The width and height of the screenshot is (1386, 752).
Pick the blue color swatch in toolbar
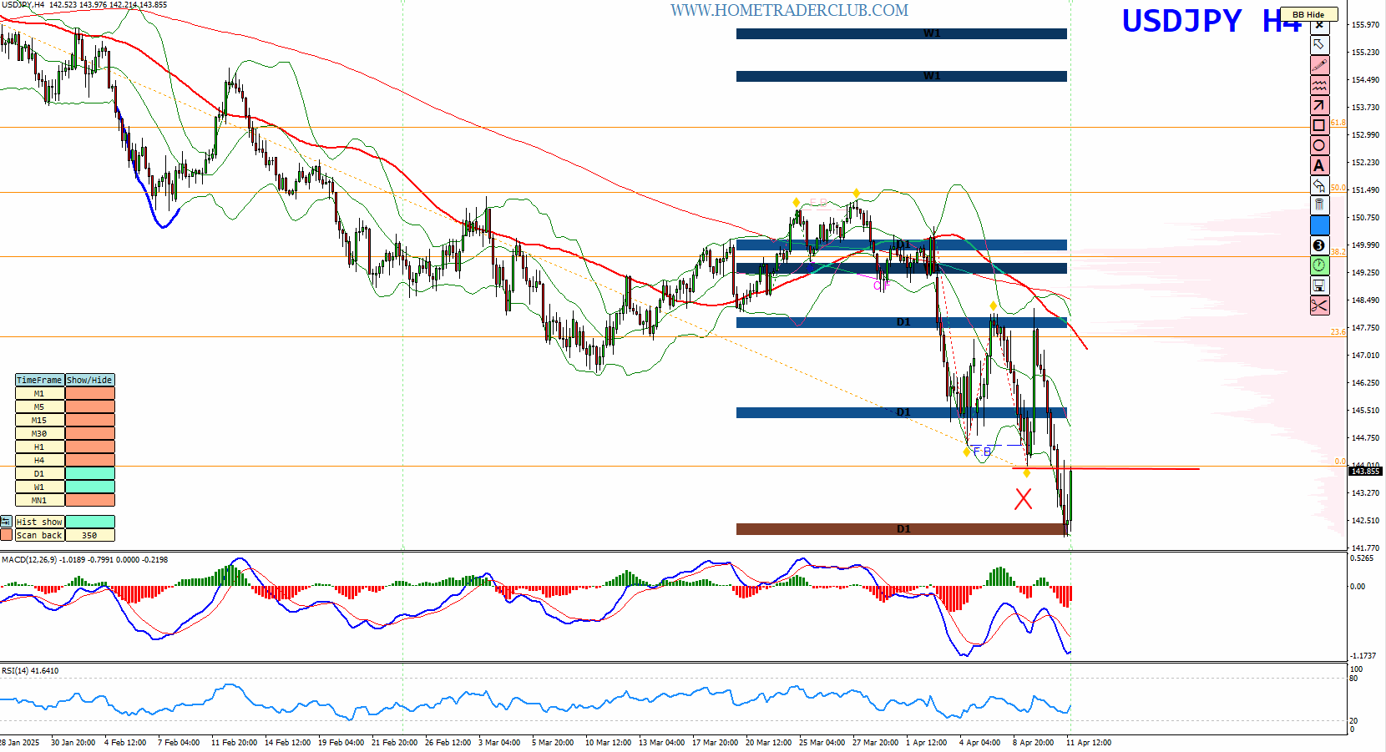click(x=1319, y=225)
